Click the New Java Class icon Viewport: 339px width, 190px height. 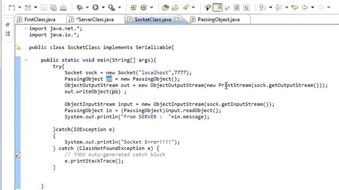click(144, 7)
